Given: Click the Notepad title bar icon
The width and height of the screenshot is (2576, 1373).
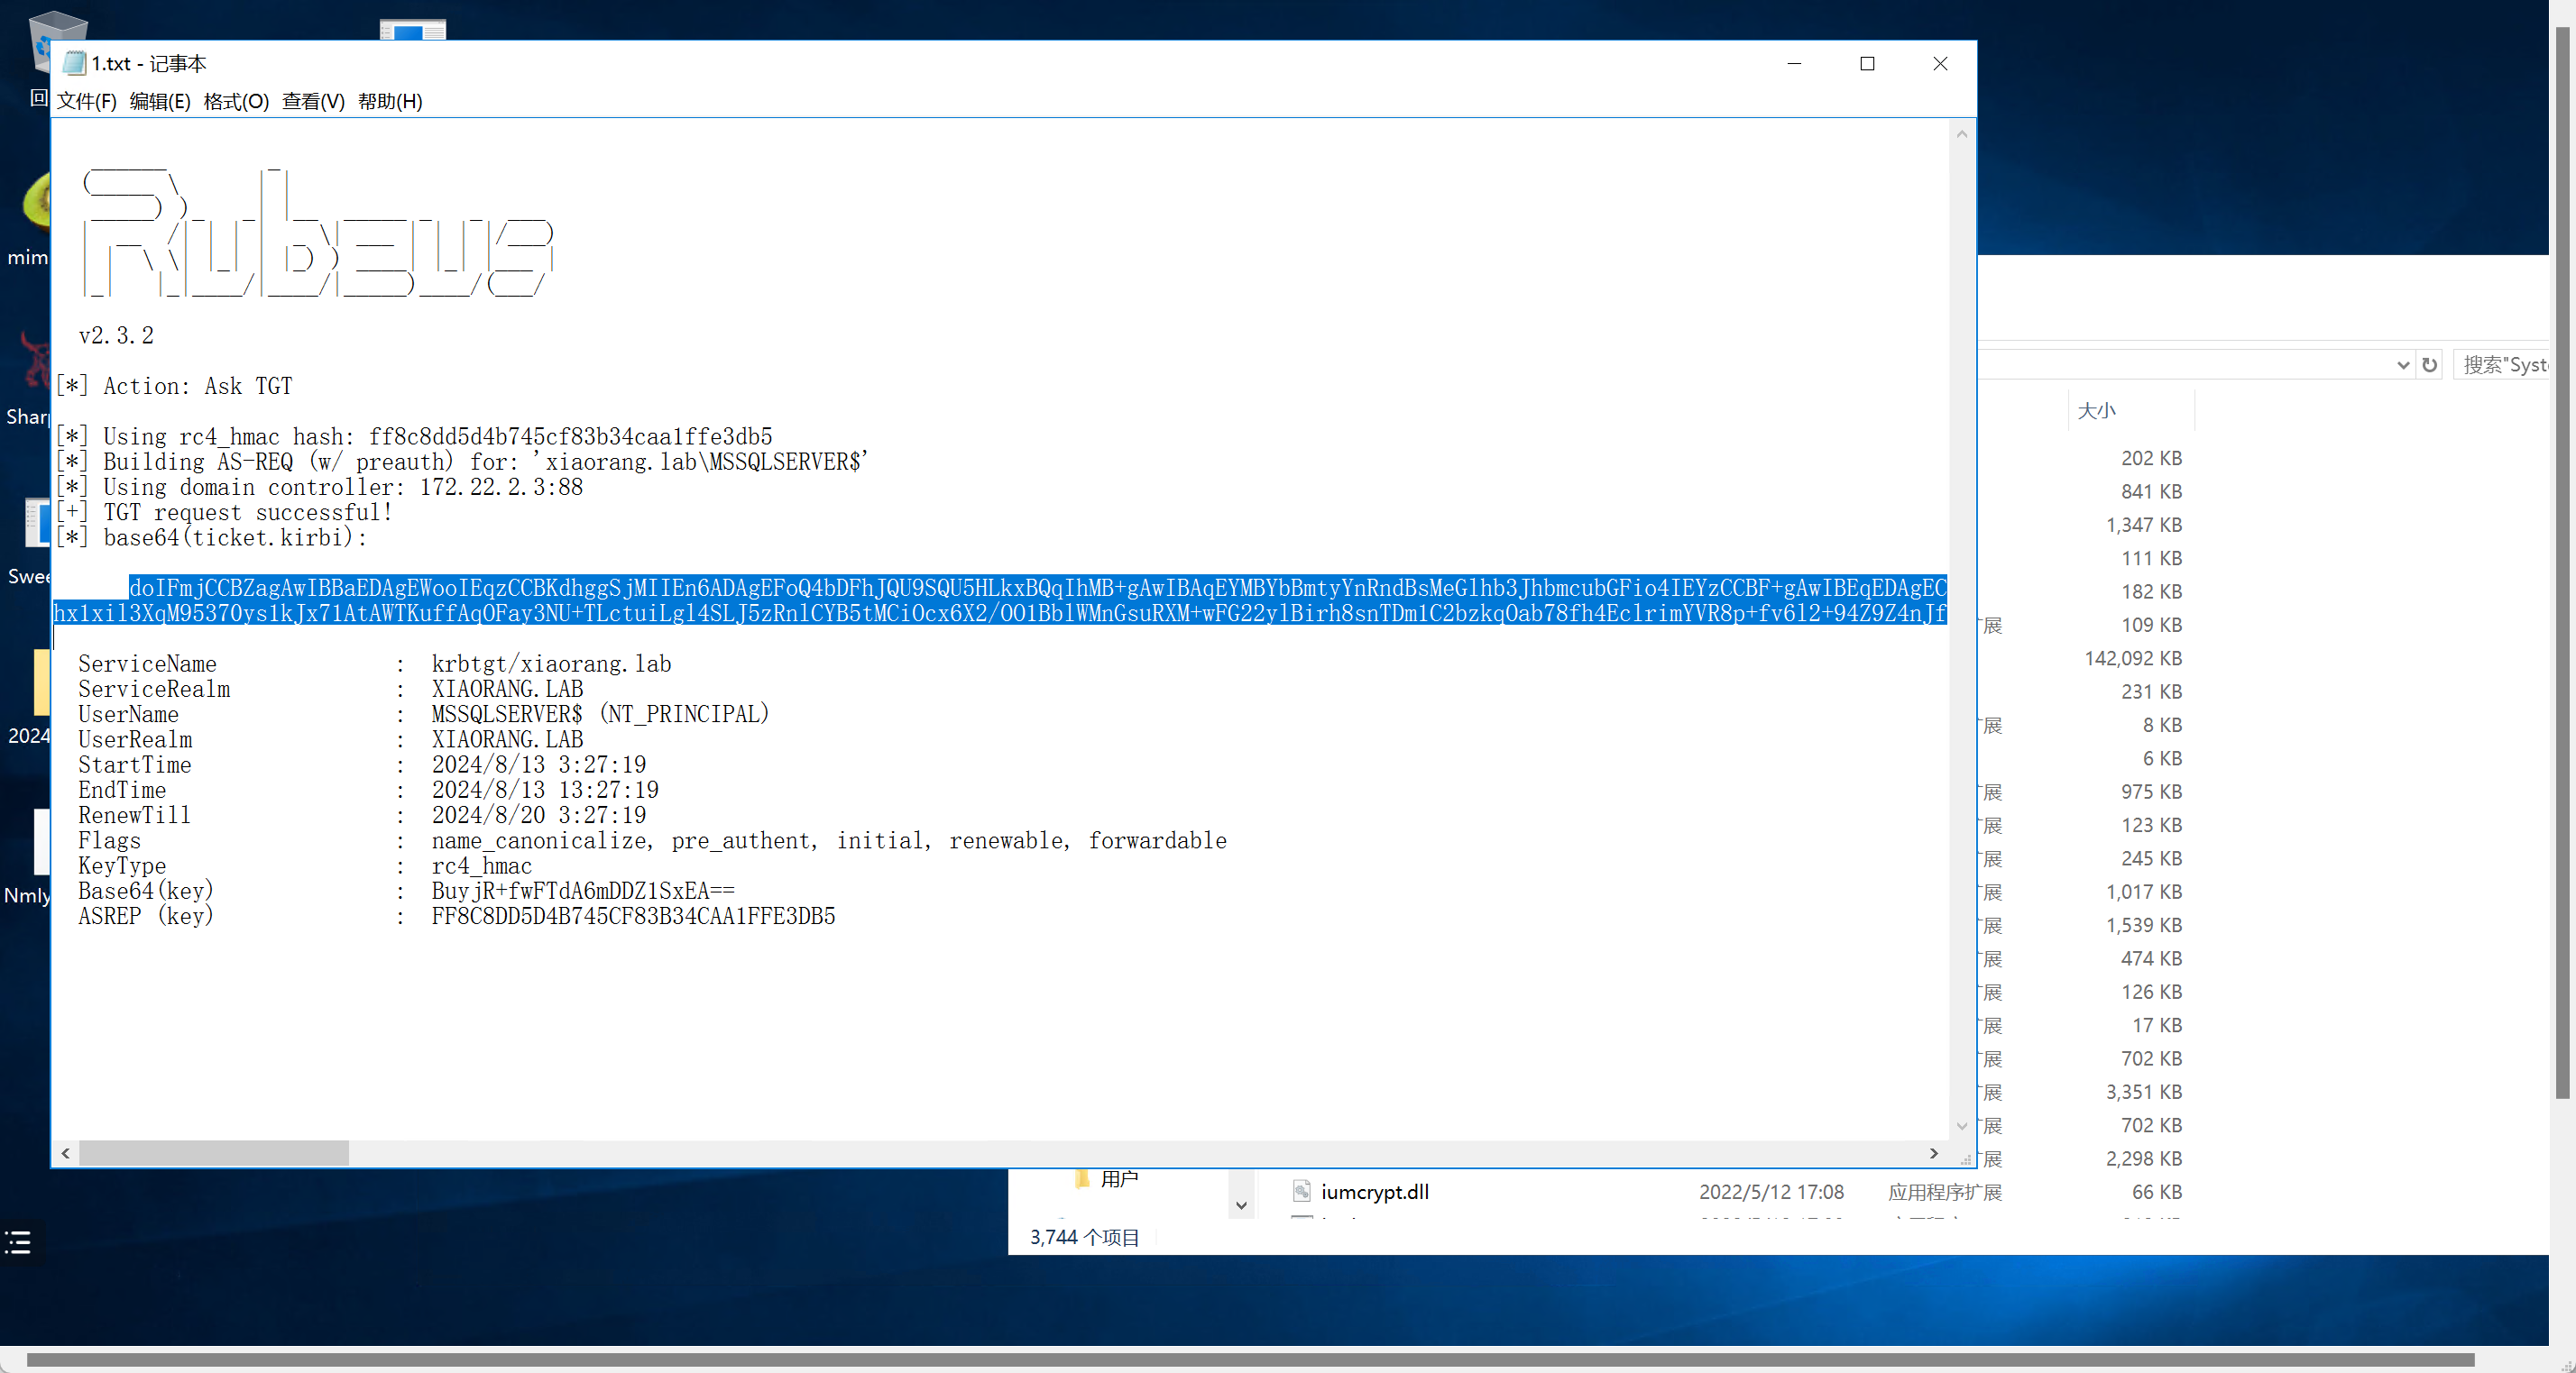Looking at the screenshot, I should tap(74, 64).
